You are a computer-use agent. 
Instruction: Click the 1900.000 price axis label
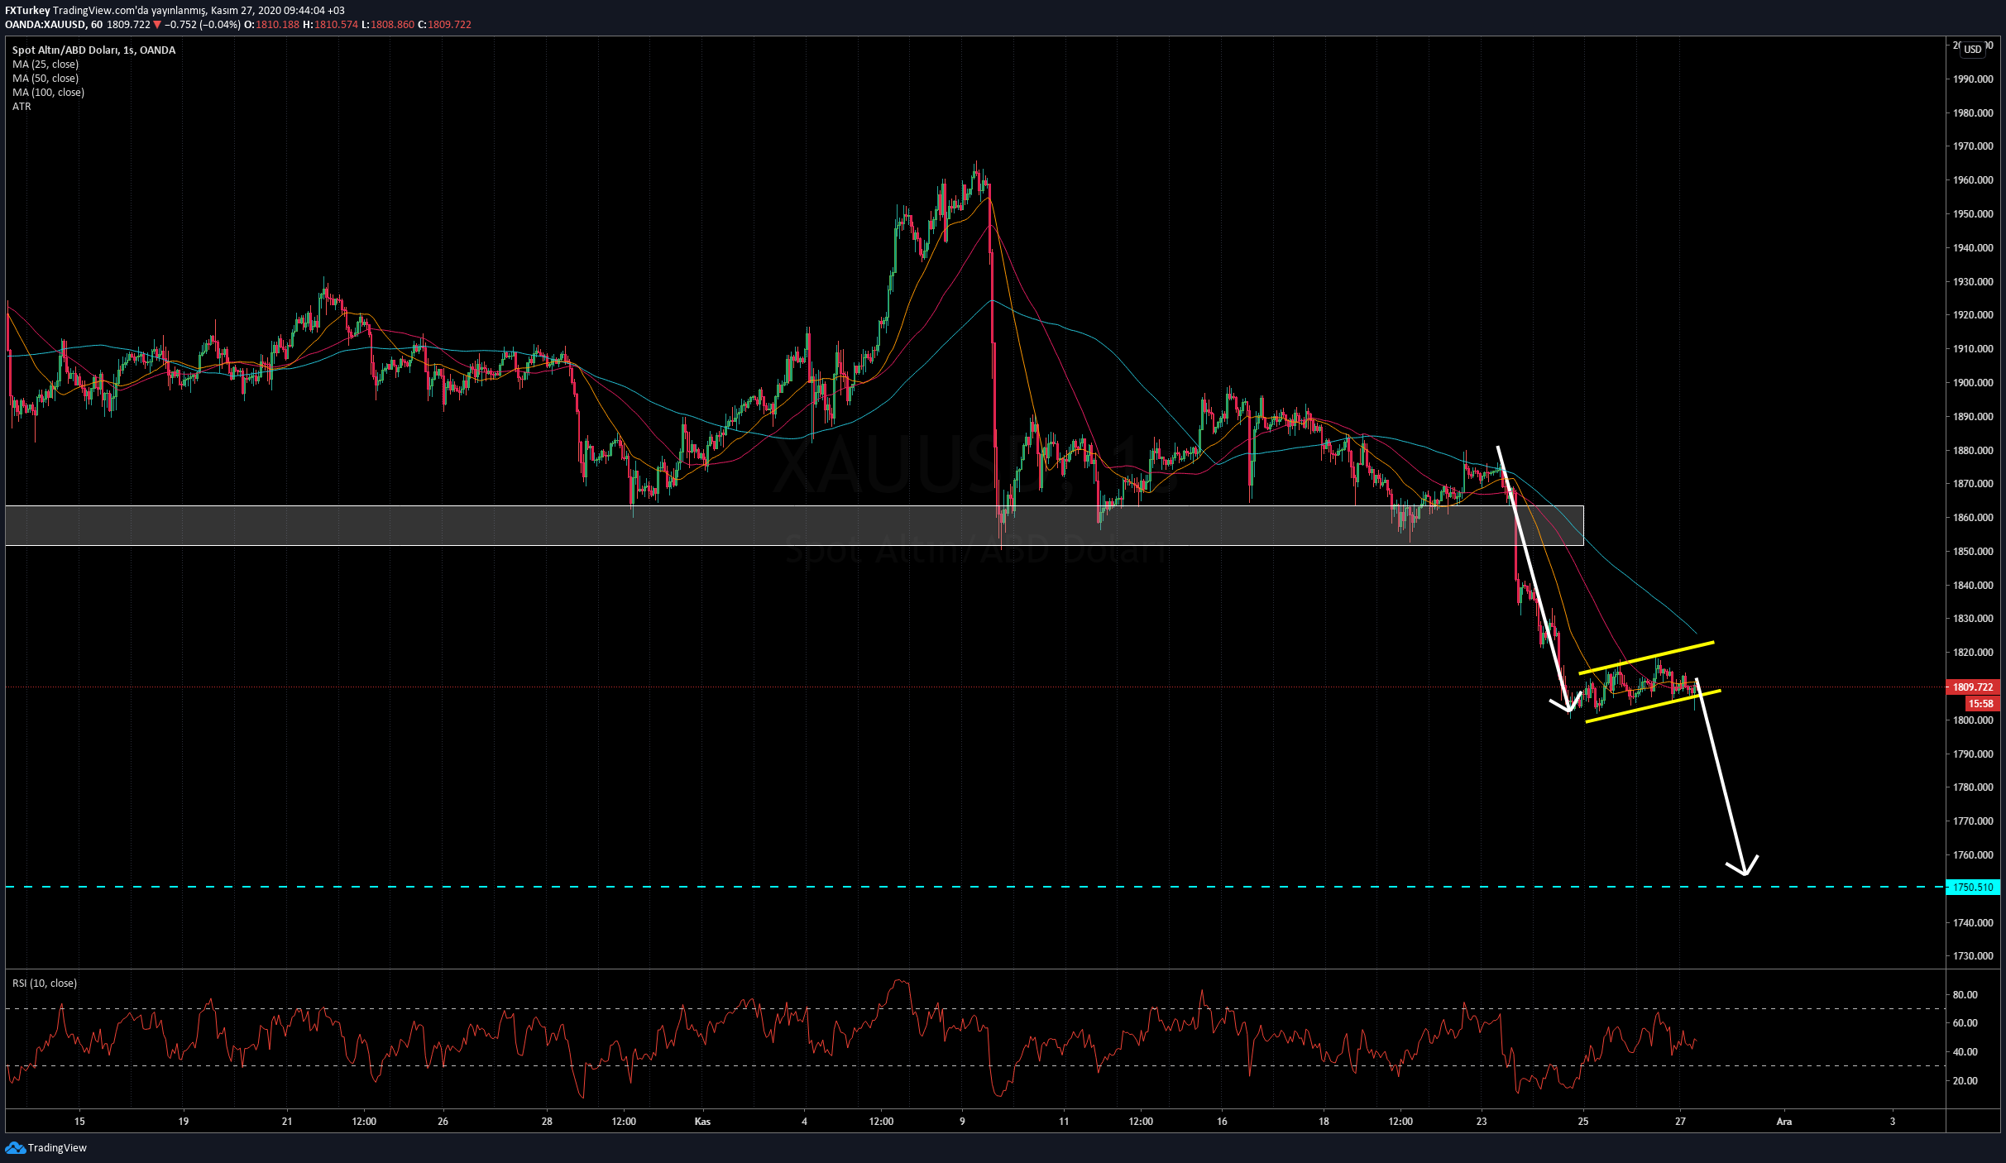tap(1973, 383)
